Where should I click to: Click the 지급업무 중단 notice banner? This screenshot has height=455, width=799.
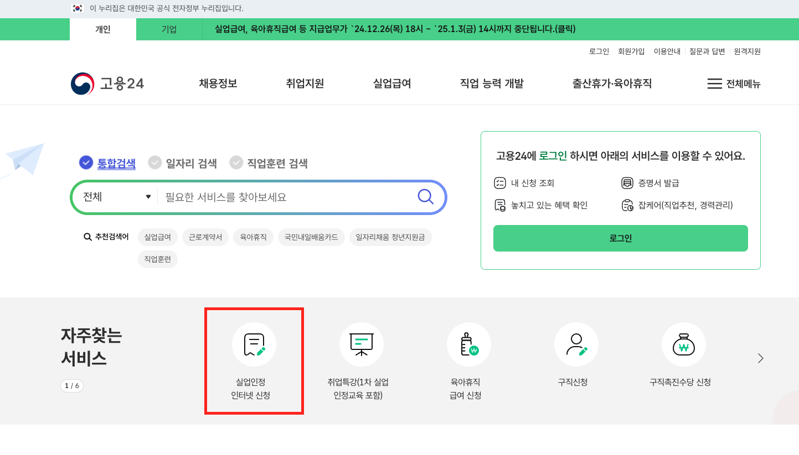click(395, 29)
